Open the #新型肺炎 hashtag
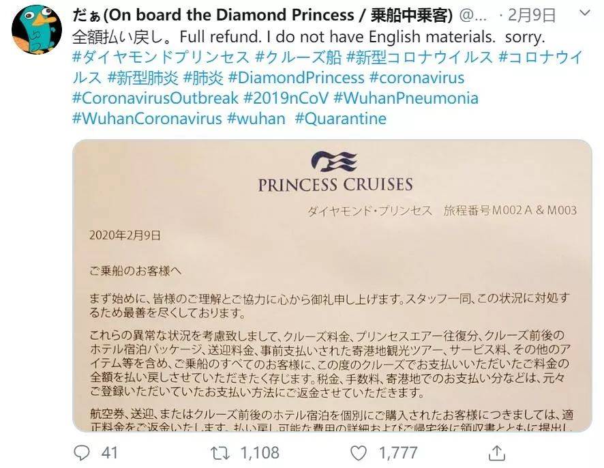Image resolution: width=604 pixels, height=468 pixels. pyautogui.click(x=143, y=78)
